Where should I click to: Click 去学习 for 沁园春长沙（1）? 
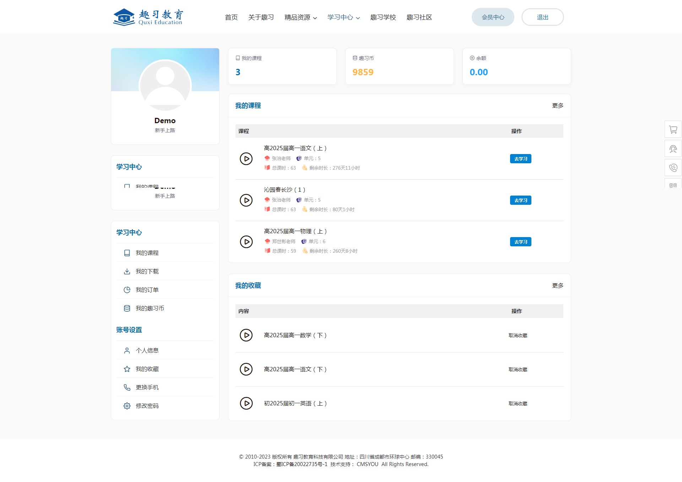pyautogui.click(x=521, y=200)
